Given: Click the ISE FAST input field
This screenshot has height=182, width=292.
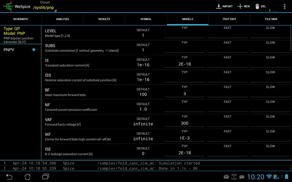Looking at the screenshot, I should (227, 153).
